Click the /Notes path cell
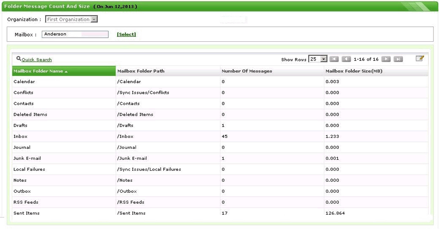The image size is (440, 234). click(168, 180)
